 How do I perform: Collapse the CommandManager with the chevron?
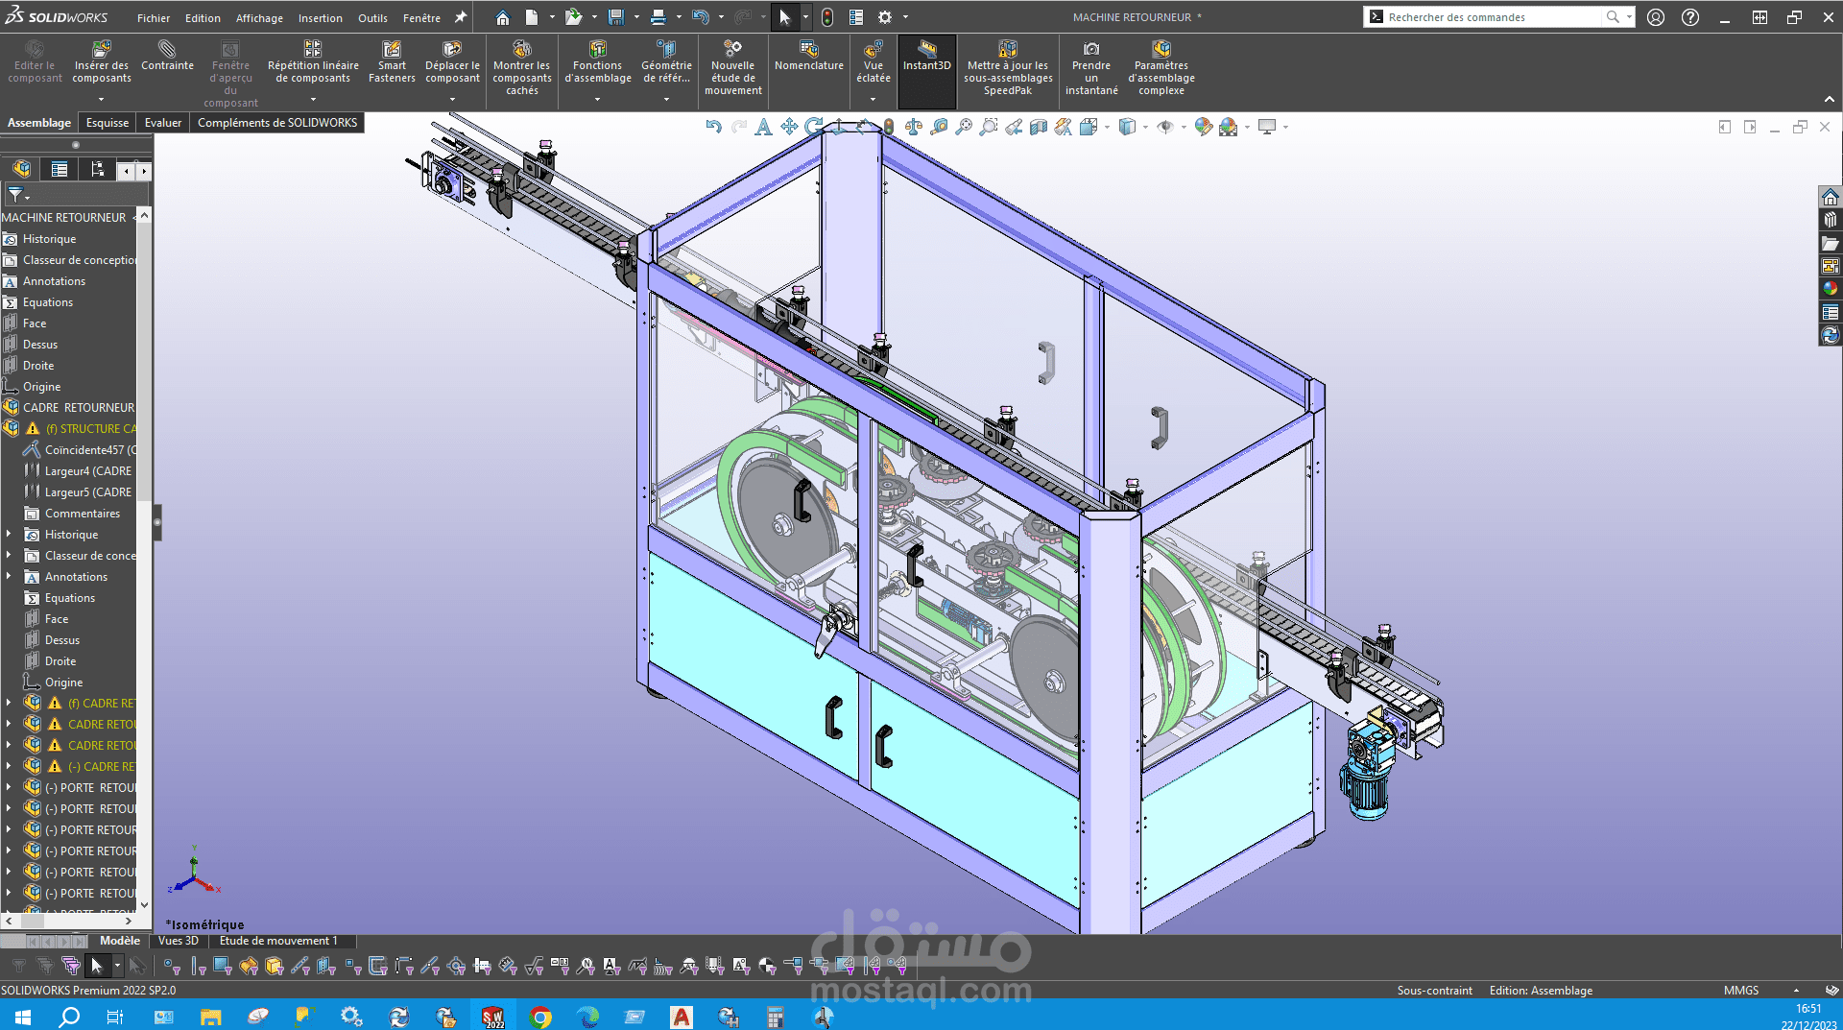pos(1830,99)
